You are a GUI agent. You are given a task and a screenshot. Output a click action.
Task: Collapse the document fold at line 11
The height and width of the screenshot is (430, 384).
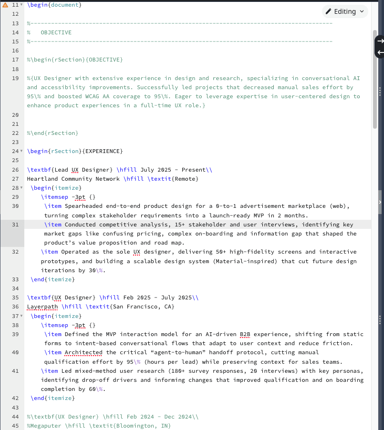coord(21,5)
